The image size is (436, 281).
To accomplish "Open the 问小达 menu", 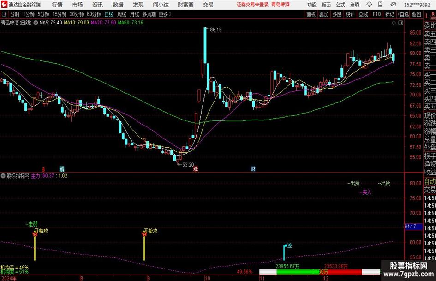I will click(x=161, y=5).
